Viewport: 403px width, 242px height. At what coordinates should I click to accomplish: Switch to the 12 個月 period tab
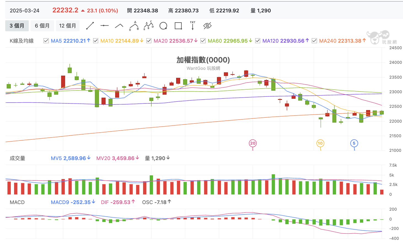[x=68, y=26]
